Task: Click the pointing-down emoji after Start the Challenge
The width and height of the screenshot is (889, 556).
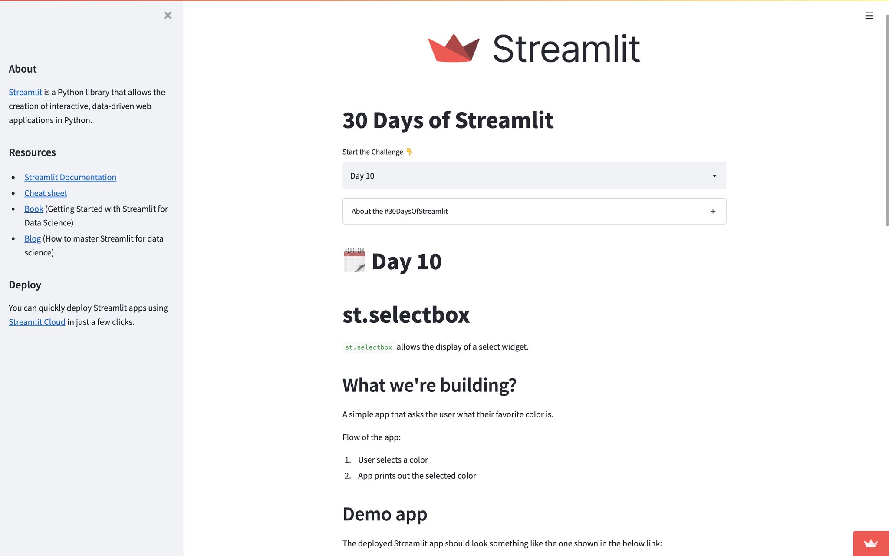Action: (409, 152)
